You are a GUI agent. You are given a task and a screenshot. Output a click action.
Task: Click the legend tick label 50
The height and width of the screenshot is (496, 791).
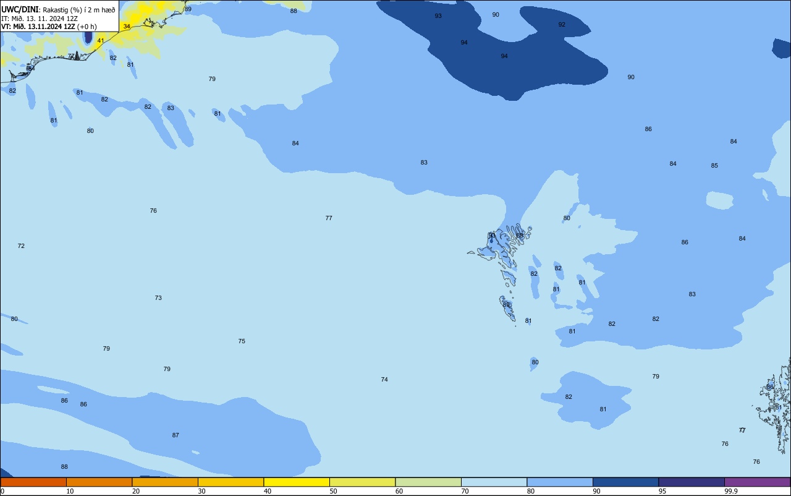pyautogui.click(x=333, y=491)
